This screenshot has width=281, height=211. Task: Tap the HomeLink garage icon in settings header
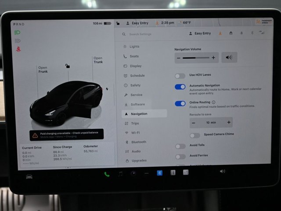coord(231,33)
